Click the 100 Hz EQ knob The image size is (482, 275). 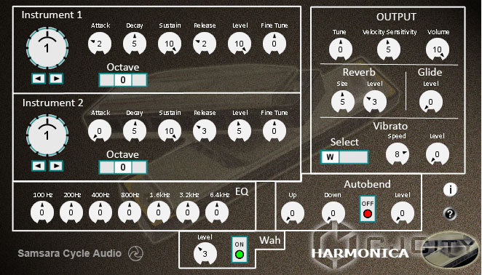[x=42, y=212]
